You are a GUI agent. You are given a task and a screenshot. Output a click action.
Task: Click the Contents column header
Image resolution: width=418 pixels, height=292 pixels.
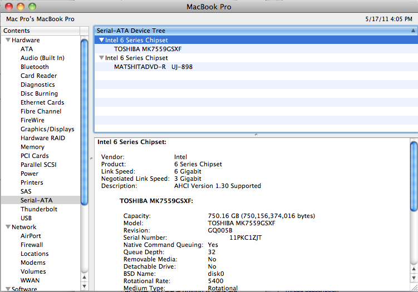point(40,31)
